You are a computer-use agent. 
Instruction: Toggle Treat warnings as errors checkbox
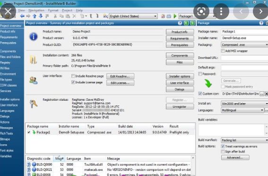click(x=223, y=146)
